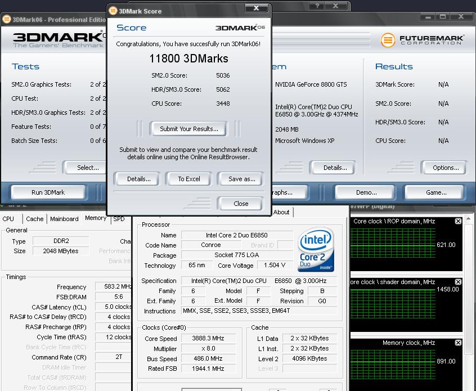Viewport: 476px width, 391px height.
Task: Click HDR/SM3.0 Score 5062 value
Action: [x=223, y=89]
